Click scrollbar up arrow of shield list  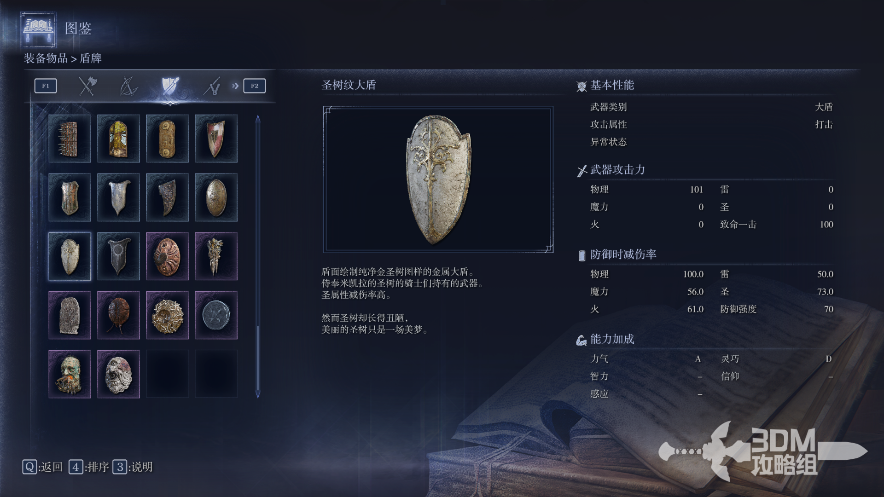[x=258, y=119]
